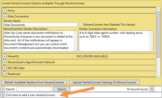Click the (NO LONGER AVAILABLE) label

coord(92,56)
